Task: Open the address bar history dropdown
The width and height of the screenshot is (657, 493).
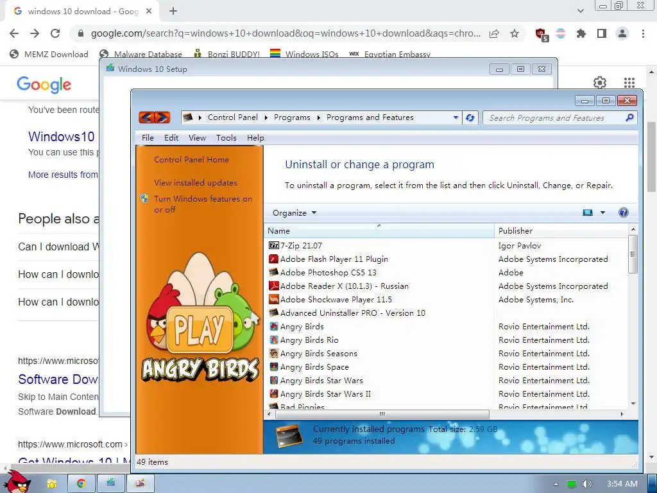Action: 456,118
